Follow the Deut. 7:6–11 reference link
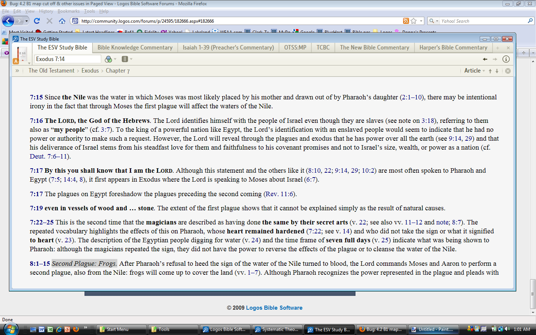 coord(49,156)
